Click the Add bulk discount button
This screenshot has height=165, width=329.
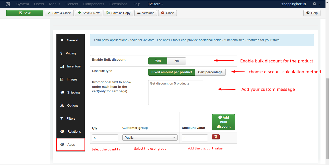point(223,122)
